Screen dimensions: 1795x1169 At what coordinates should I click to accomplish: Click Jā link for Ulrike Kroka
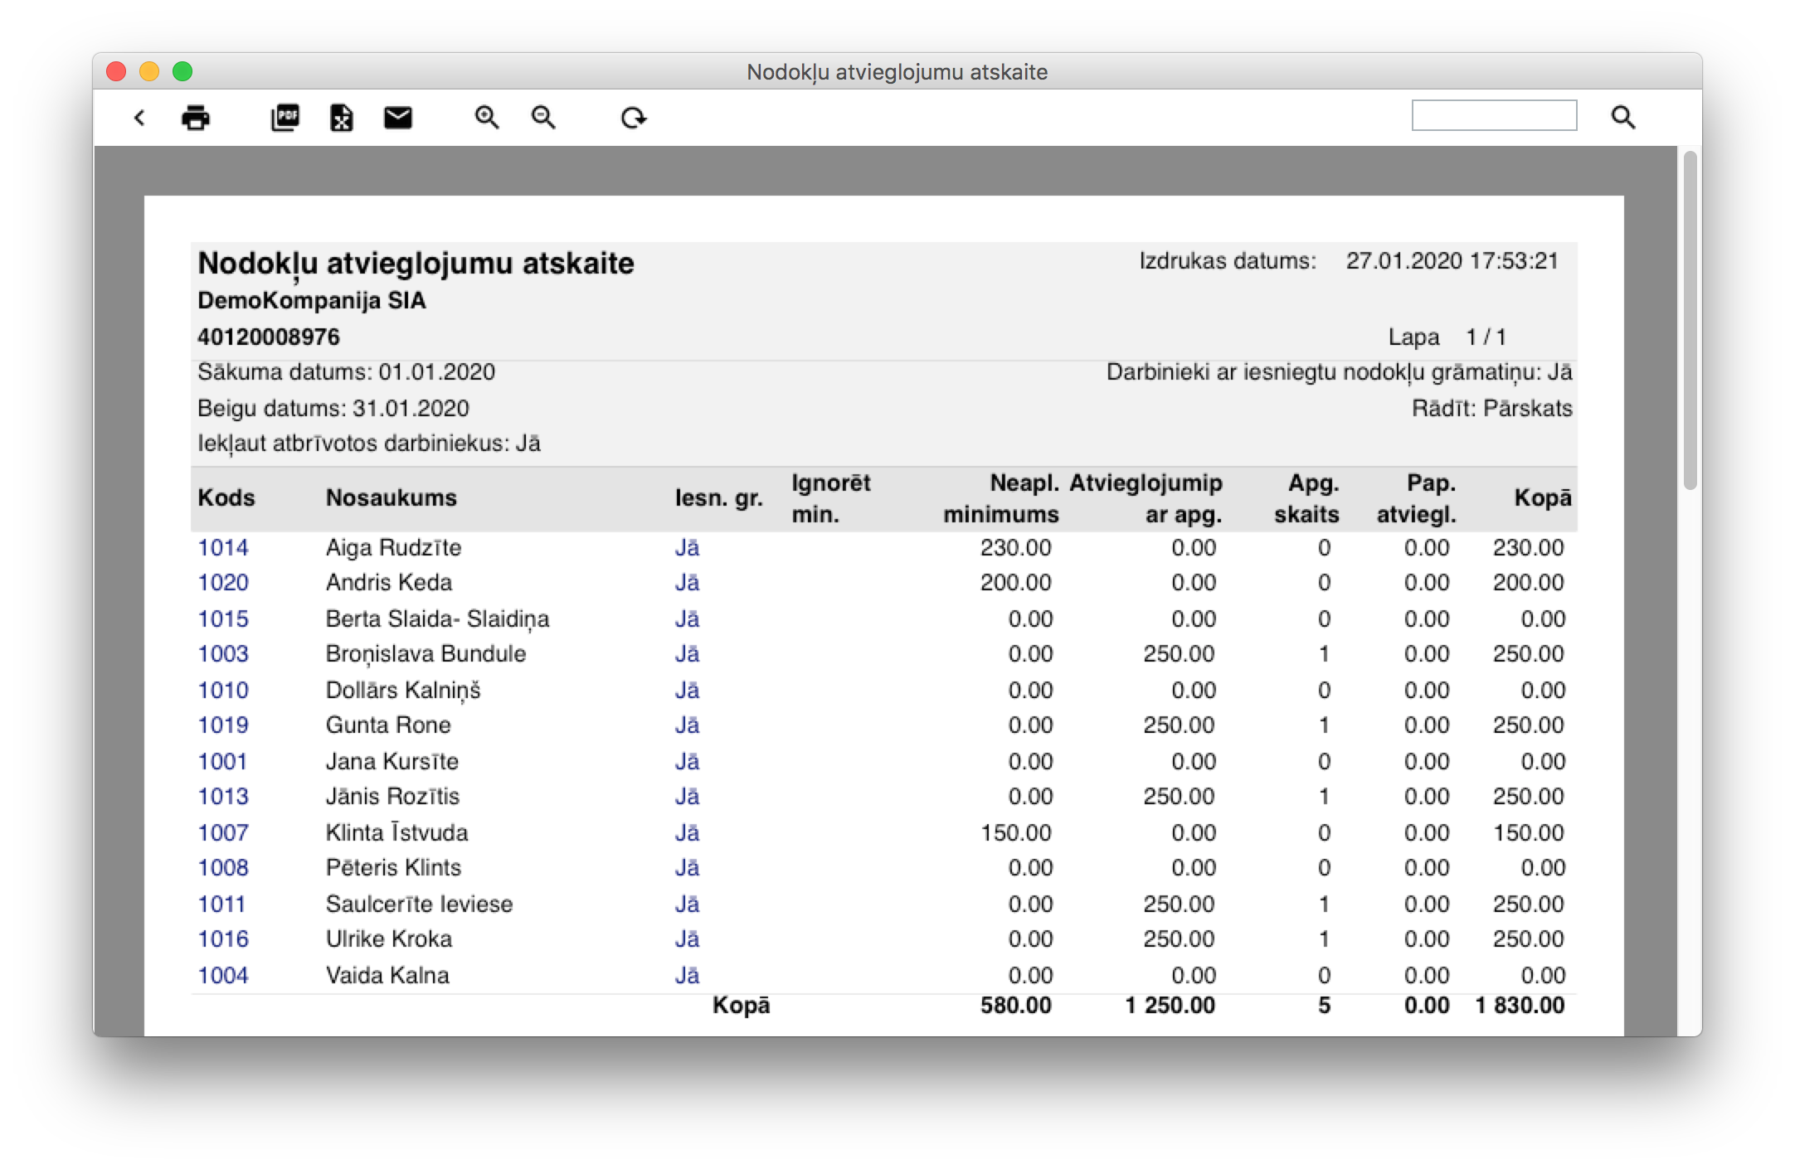(x=687, y=939)
